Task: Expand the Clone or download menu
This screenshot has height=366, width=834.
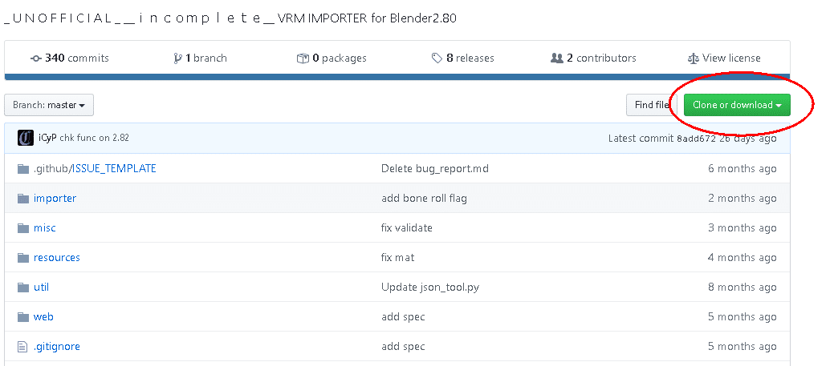Action: (737, 105)
